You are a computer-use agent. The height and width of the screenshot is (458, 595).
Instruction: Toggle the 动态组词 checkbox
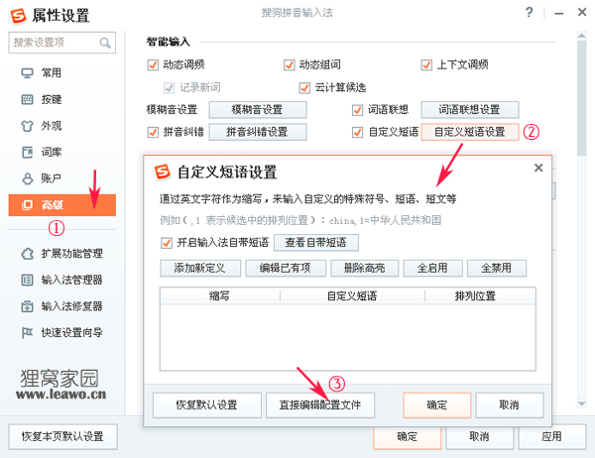[x=290, y=64]
